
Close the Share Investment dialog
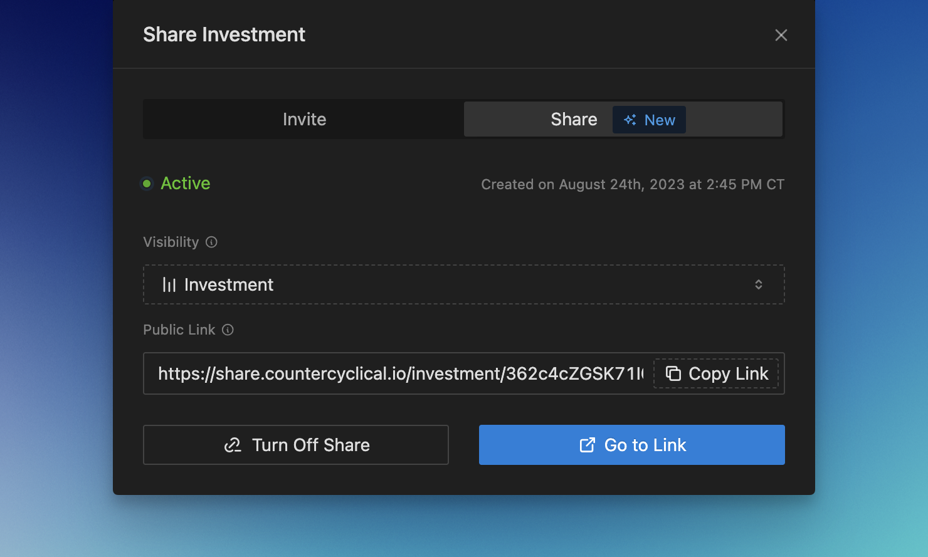[x=781, y=35]
